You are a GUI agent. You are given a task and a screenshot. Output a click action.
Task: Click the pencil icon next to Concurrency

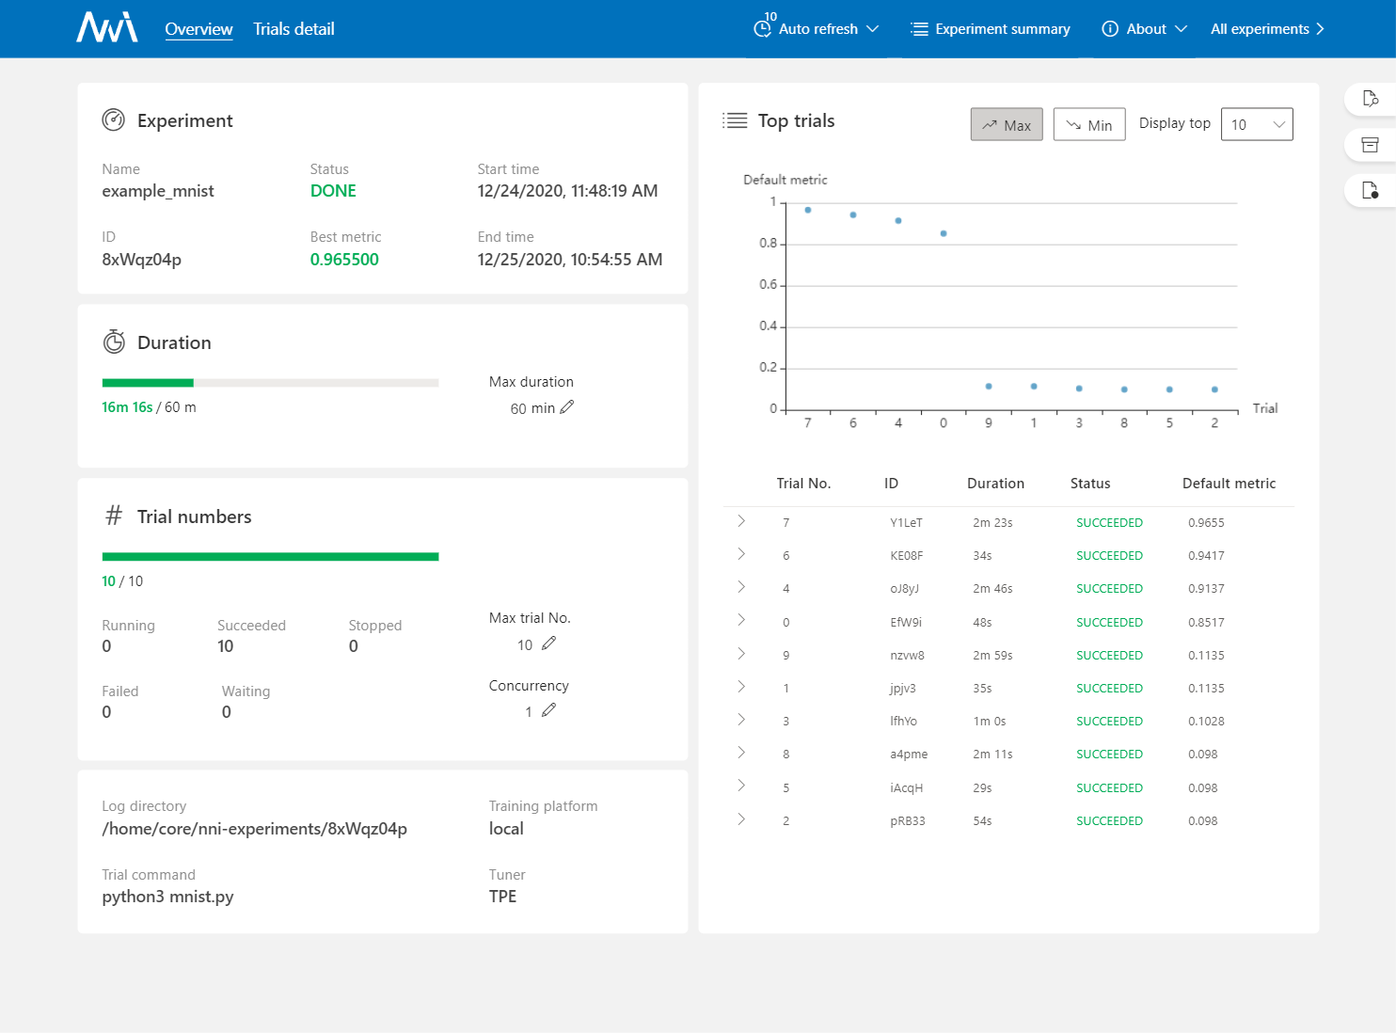(x=548, y=710)
